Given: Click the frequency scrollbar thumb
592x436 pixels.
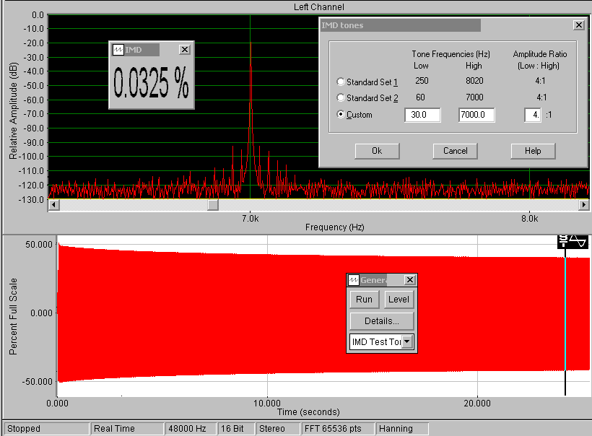Looking at the screenshot, I should 212,206.
